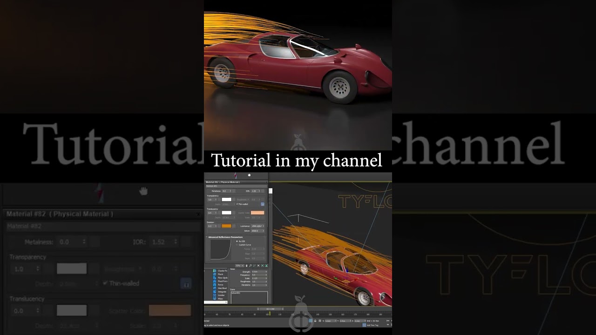Click the Add Time Tag label

point(372,325)
